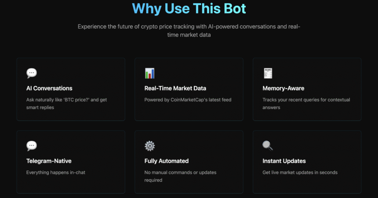
Task: Click the 'Why Use This Bot' heading
Action: [x=189, y=8]
